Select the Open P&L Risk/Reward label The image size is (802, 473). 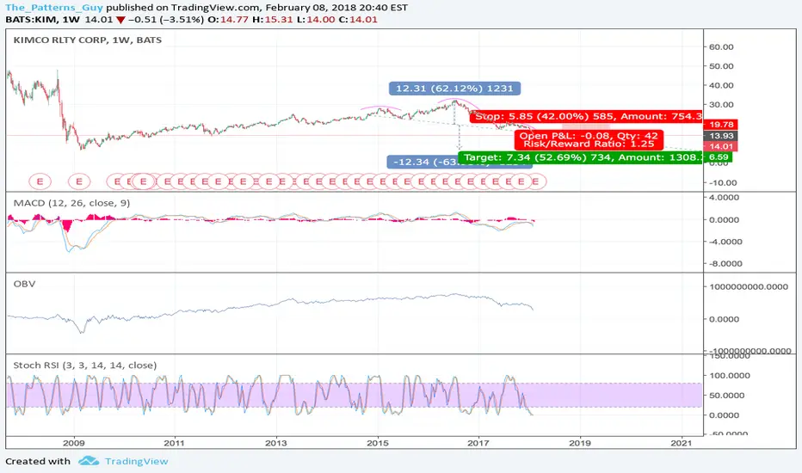[589, 139]
